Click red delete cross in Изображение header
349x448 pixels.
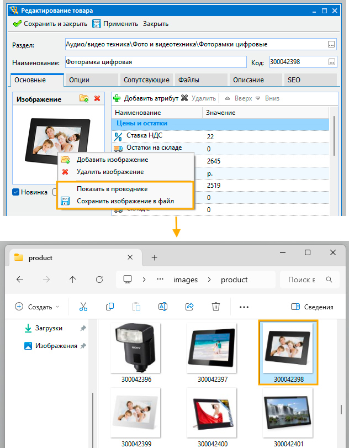pyautogui.click(x=97, y=98)
